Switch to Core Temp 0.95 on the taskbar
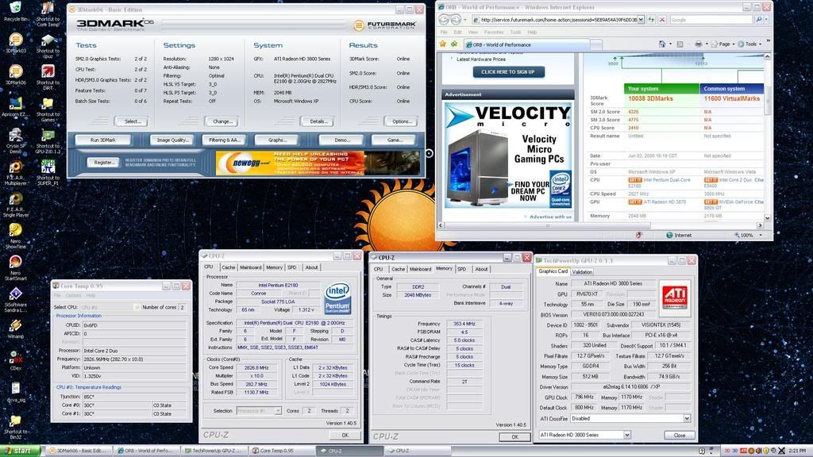813x457 pixels. (x=282, y=451)
